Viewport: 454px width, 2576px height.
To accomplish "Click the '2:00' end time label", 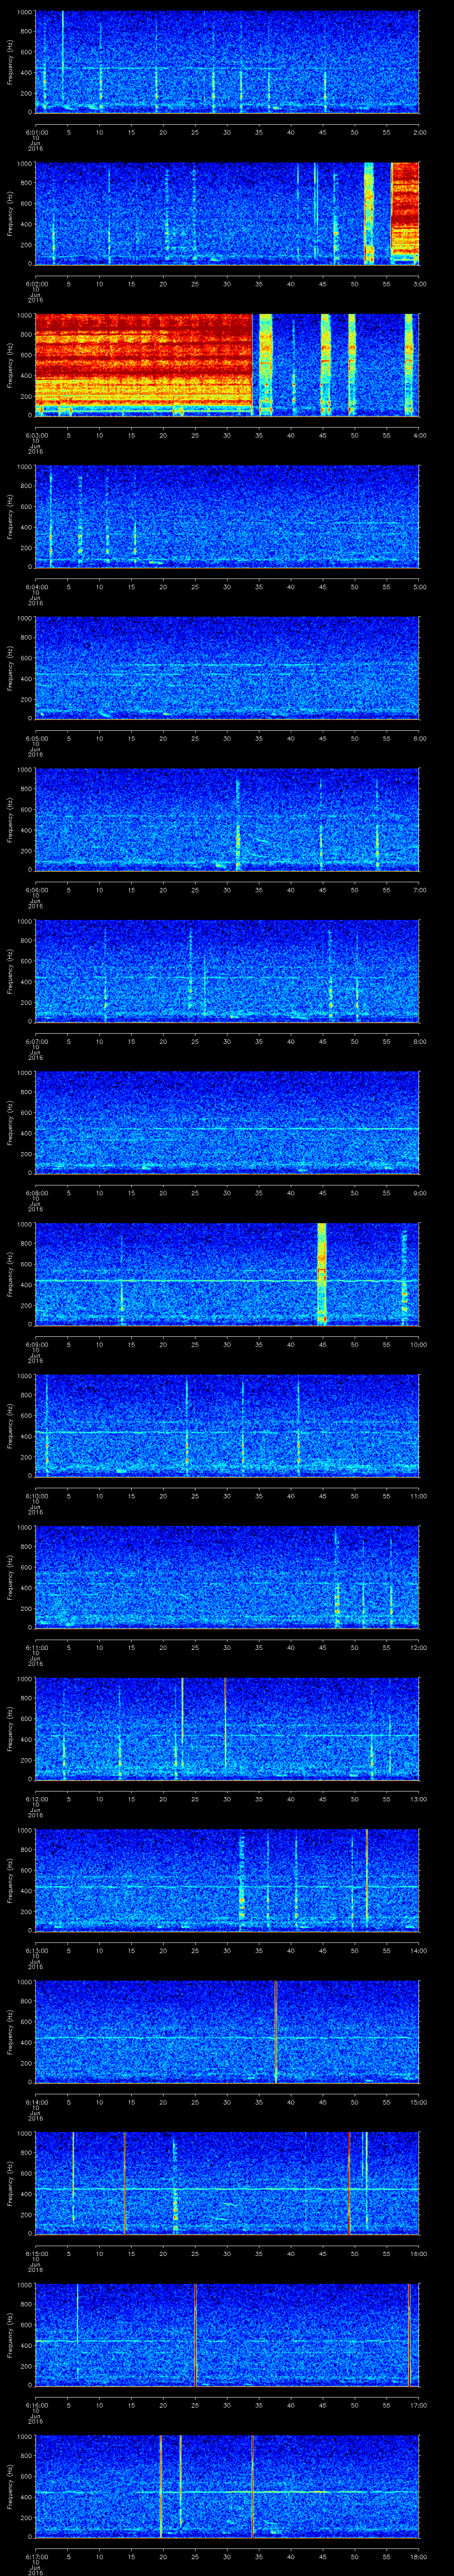I will click(x=419, y=131).
